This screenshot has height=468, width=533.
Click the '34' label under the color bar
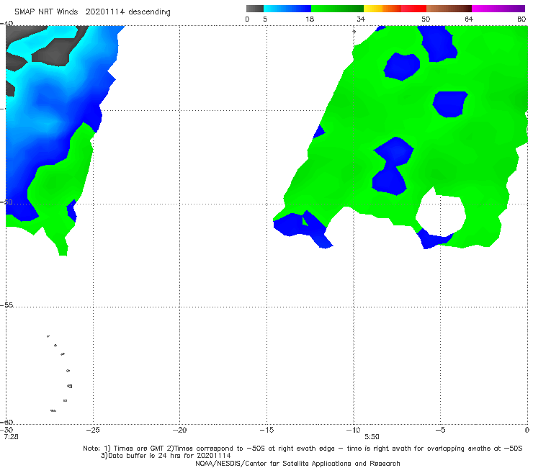tap(361, 19)
